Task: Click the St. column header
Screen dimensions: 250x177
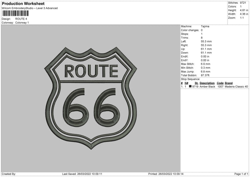Action: [x=196, y=83]
